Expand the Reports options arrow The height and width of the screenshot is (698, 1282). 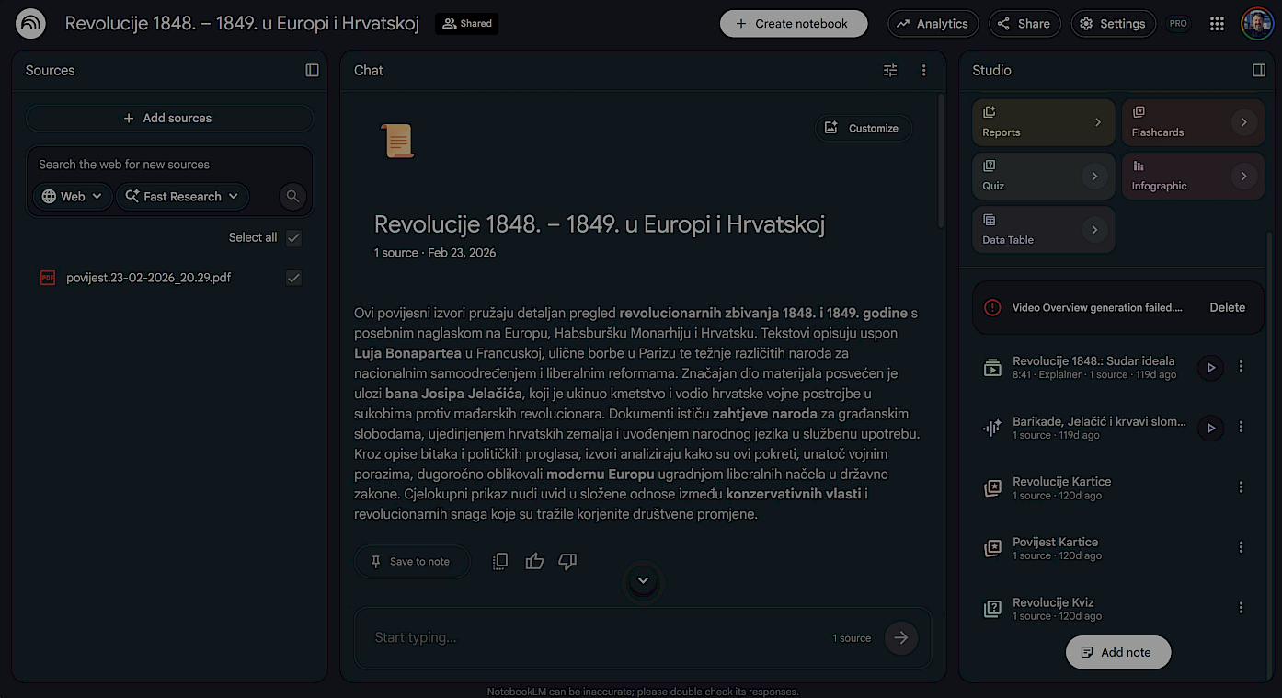[x=1097, y=122]
